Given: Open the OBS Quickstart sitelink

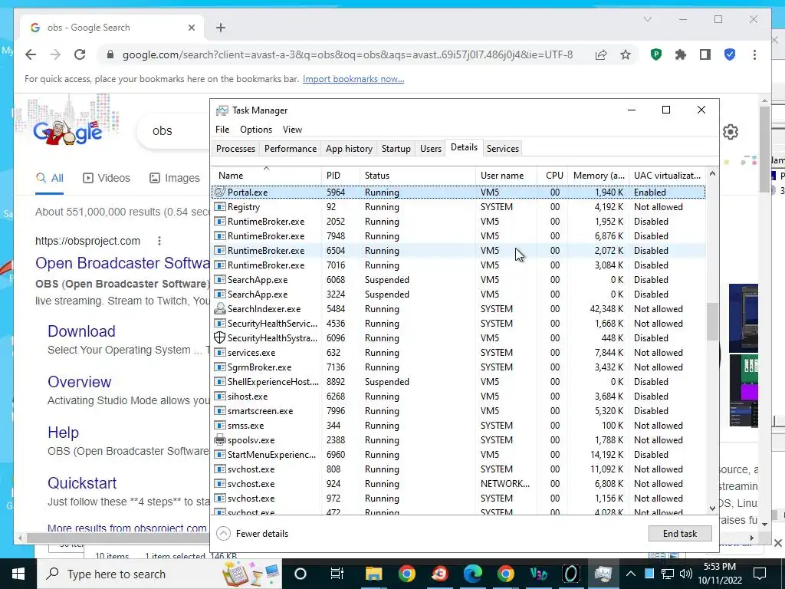Looking at the screenshot, I should (x=82, y=483).
